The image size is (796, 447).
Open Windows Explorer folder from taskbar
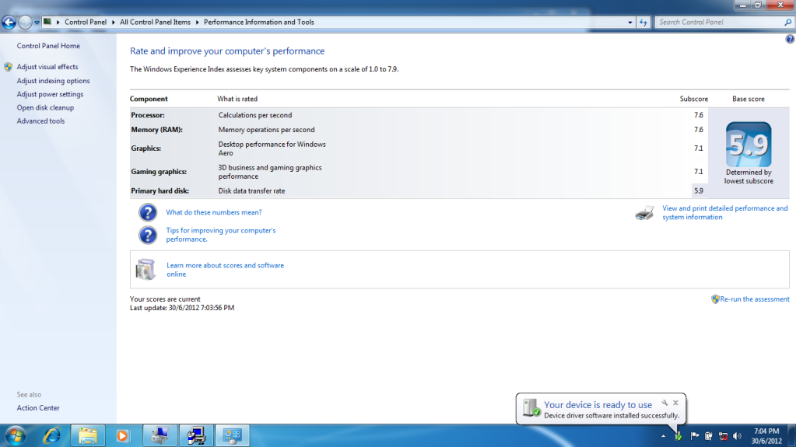[x=88, y=436]
